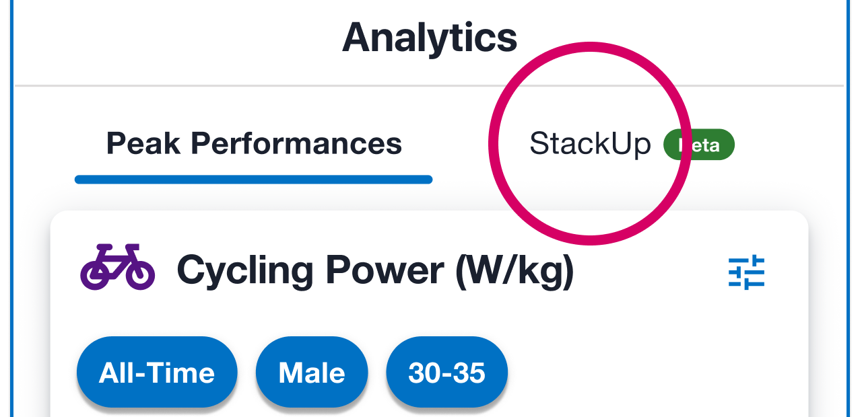862x417 pixels.
Task: Change the 30-35 age range selection
Action: [446, 372]
